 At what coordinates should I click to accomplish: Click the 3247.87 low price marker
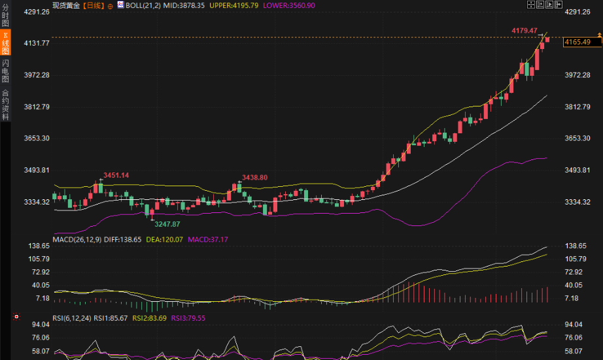pyautogui.click(x=167, y=224)
